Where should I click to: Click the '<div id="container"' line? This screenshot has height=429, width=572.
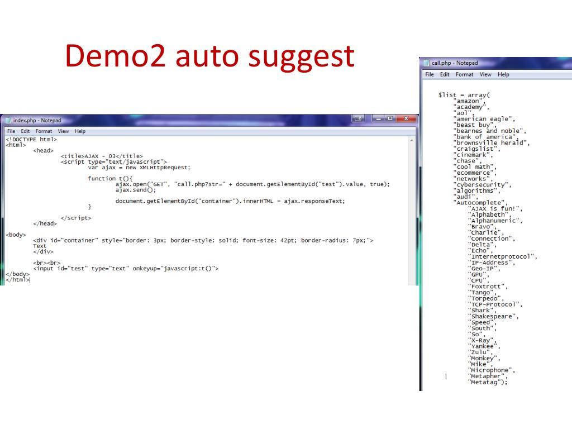coord(203,240)
